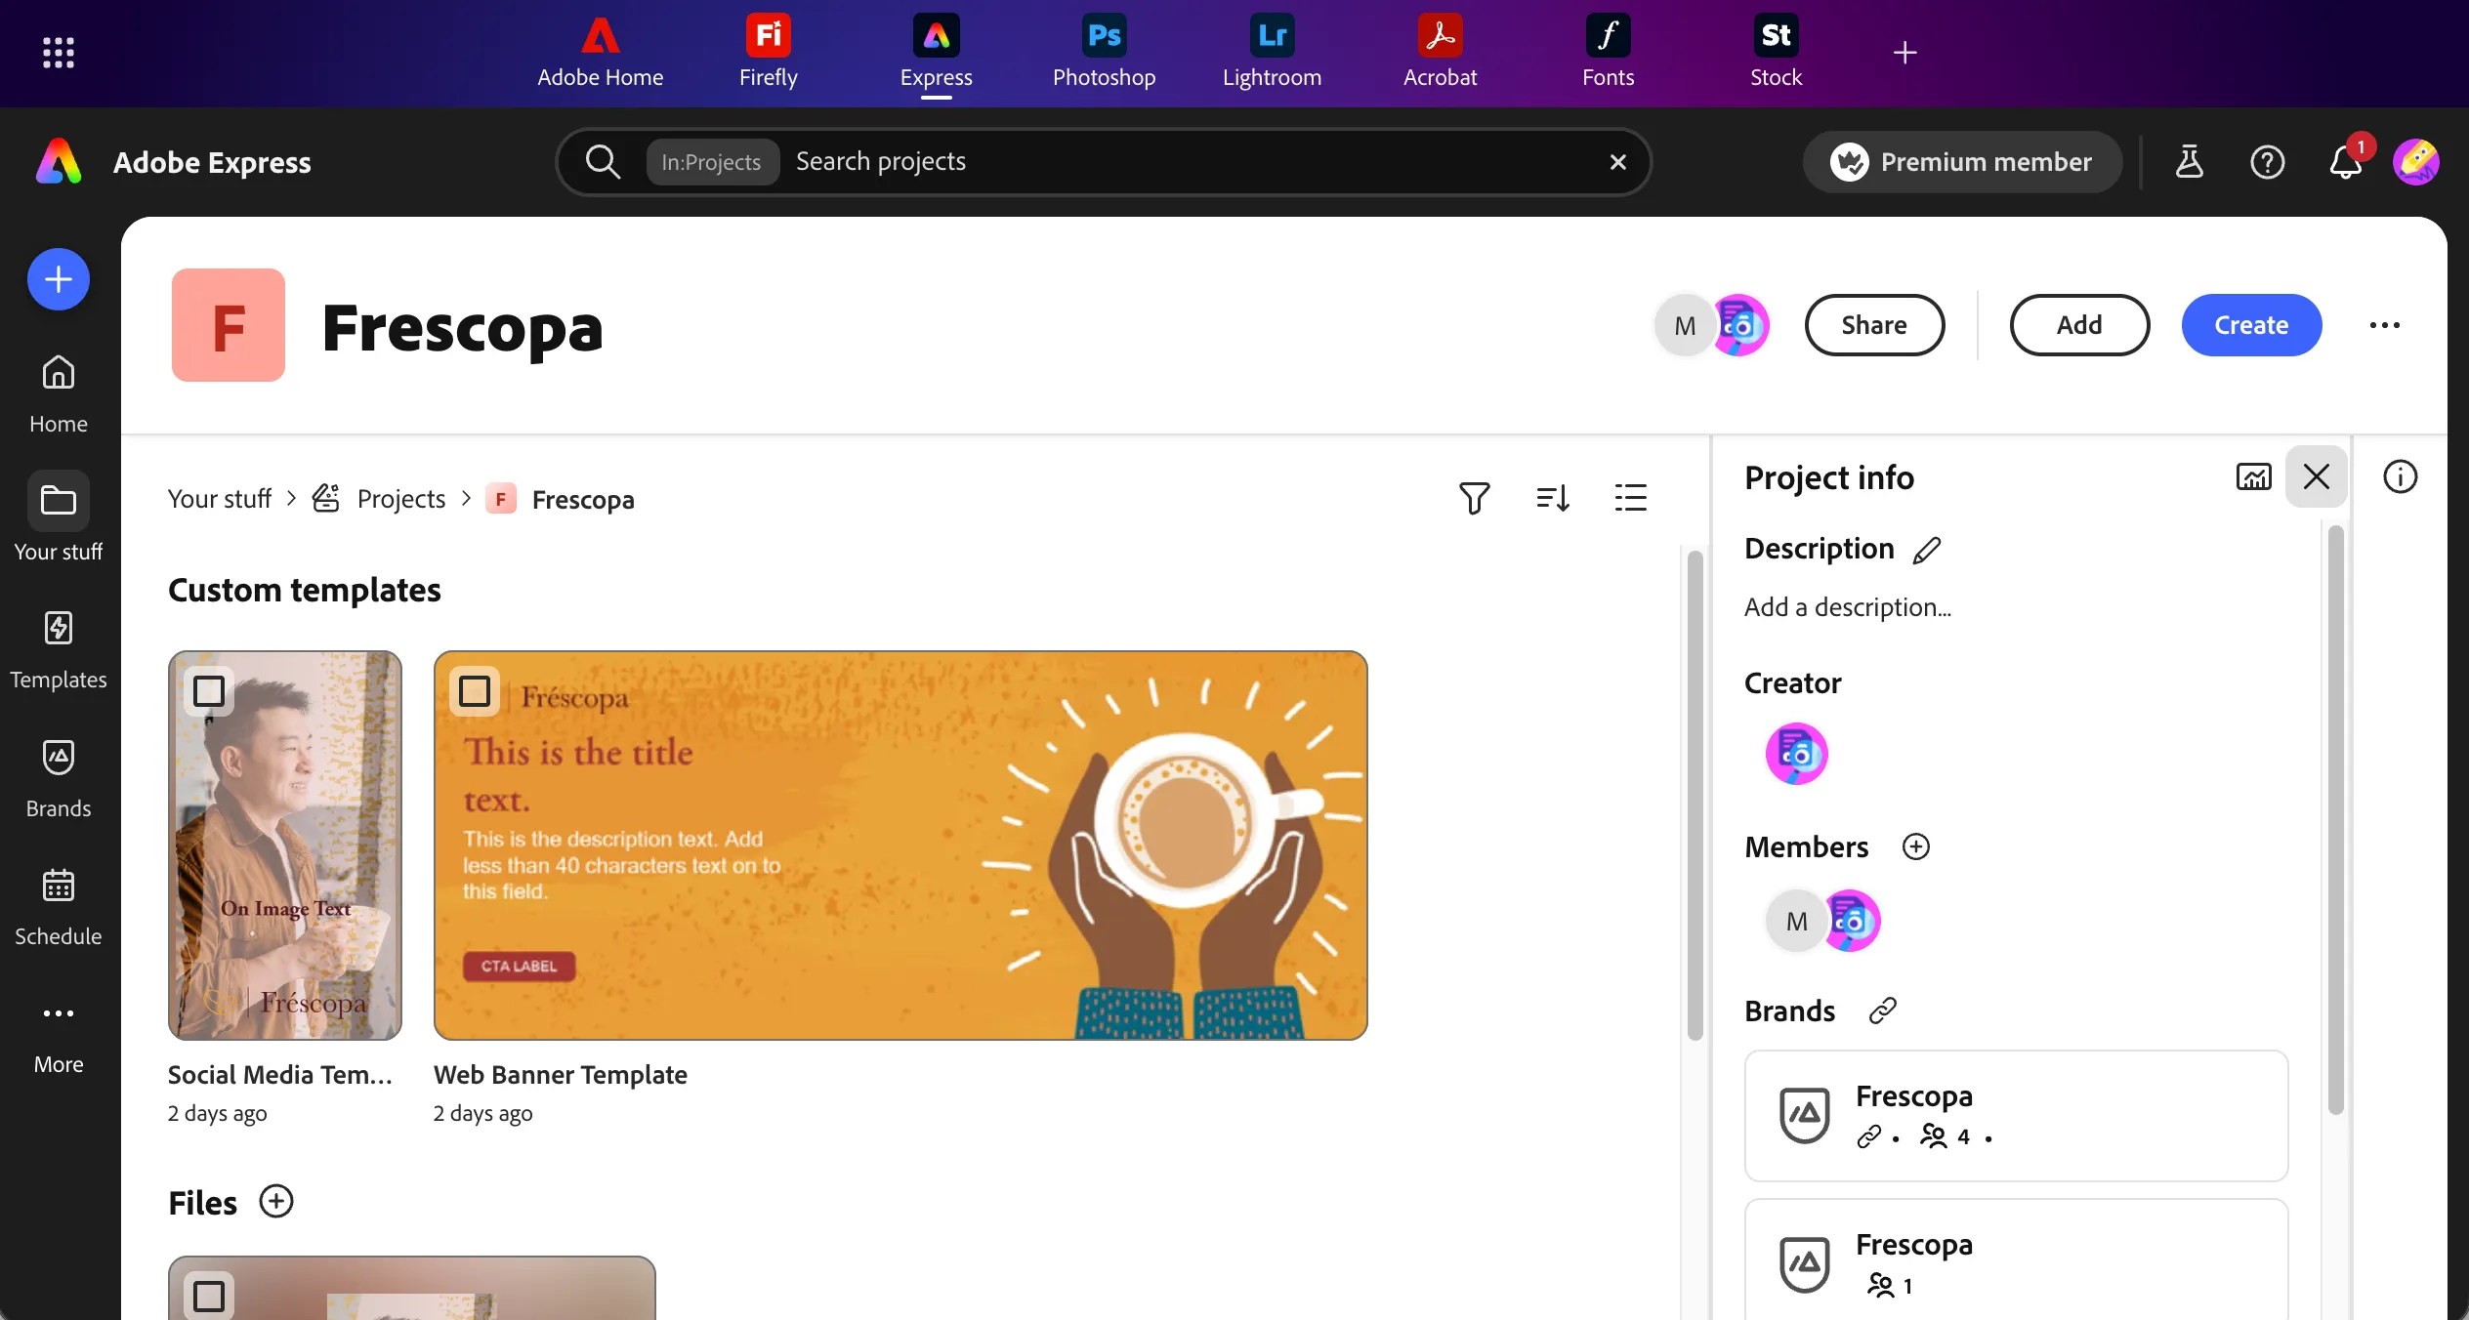Open Adobe Stock

[x=1776, y=52]
